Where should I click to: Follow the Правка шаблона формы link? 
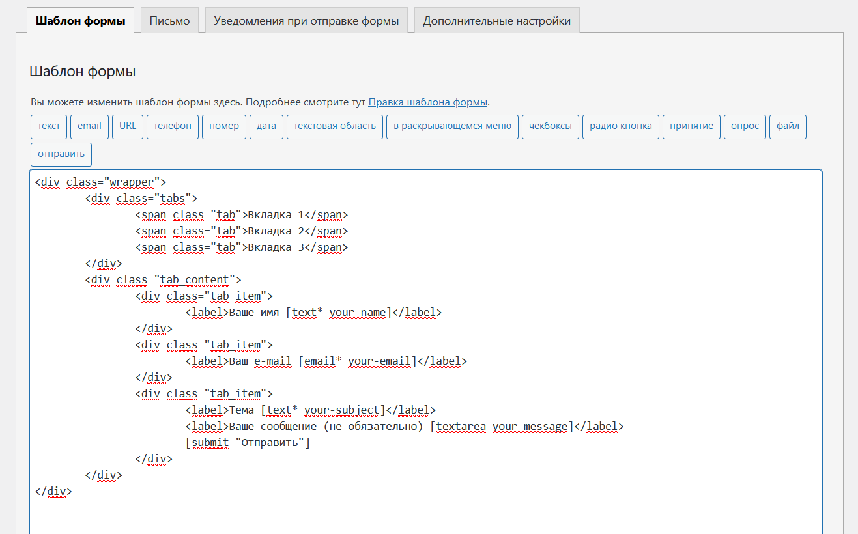pos(428,102)
